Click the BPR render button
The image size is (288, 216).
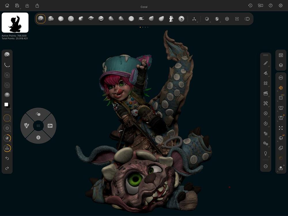point(281,78)
